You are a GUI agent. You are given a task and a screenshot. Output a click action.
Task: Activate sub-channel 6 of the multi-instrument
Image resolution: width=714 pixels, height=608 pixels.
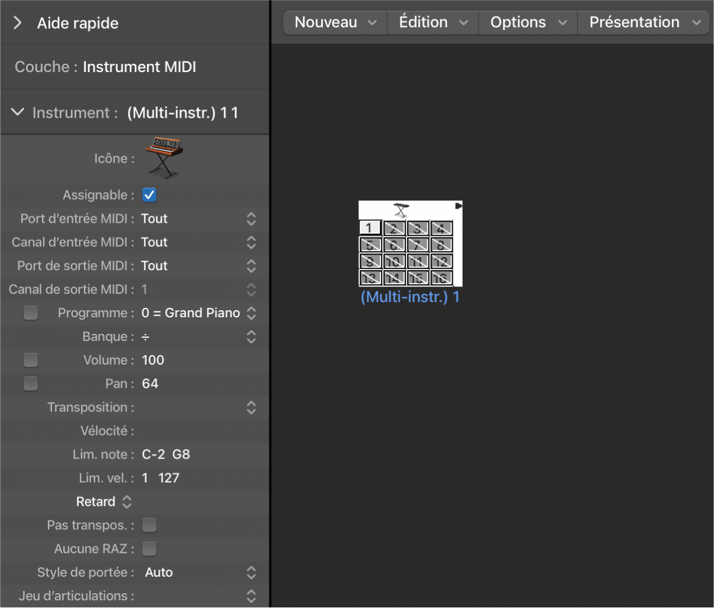point(394,245)
